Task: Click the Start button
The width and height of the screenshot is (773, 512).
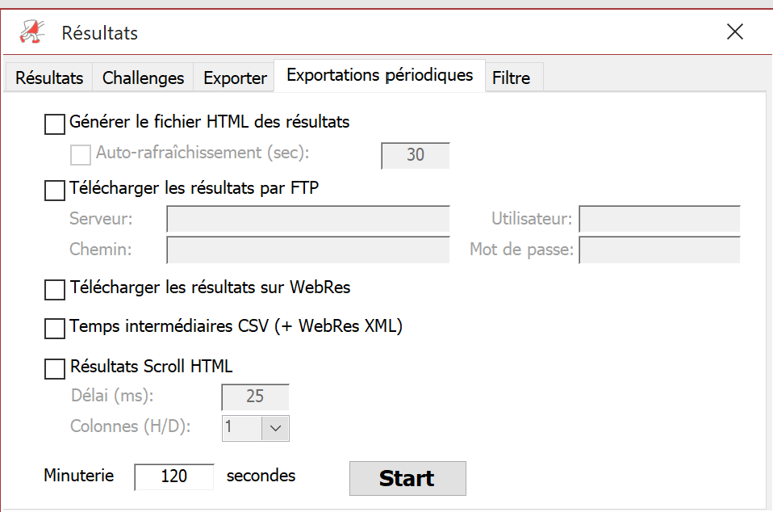Action: (x=407, y=478)
